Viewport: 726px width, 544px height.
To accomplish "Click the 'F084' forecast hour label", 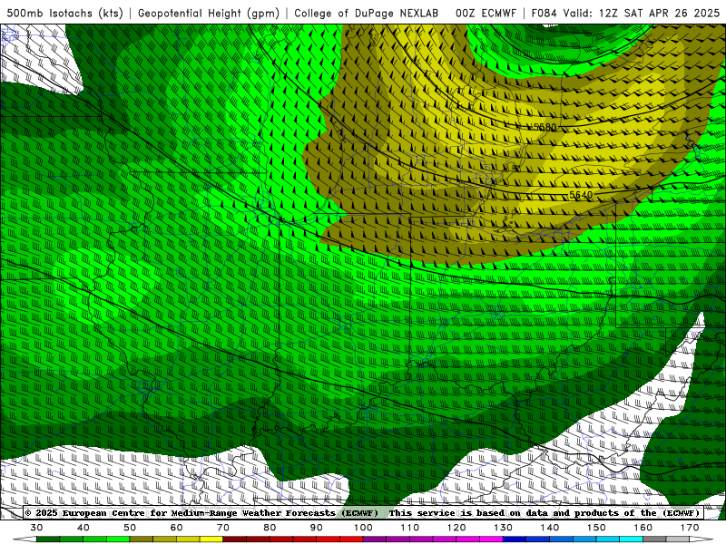I will [544, 13].
